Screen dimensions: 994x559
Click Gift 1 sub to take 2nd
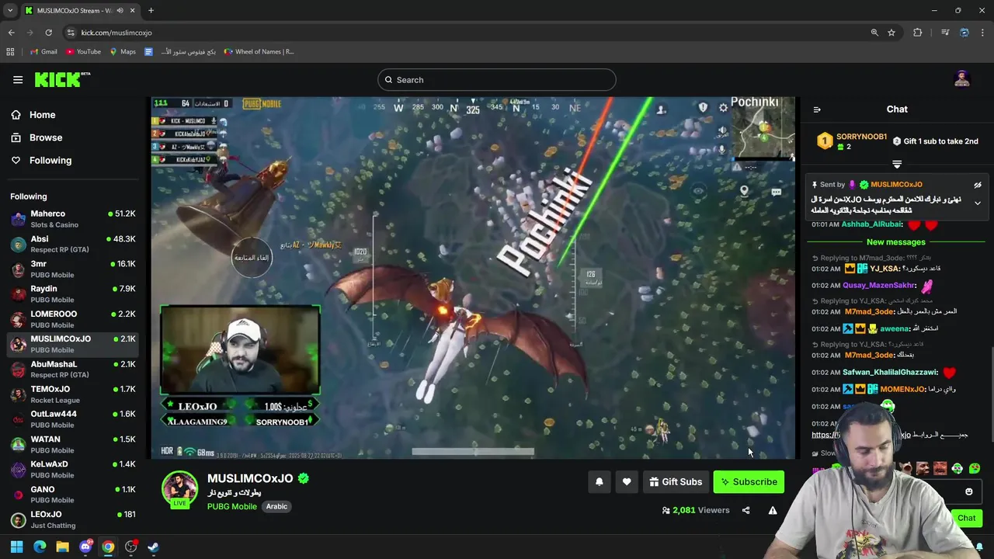point(936,141)
